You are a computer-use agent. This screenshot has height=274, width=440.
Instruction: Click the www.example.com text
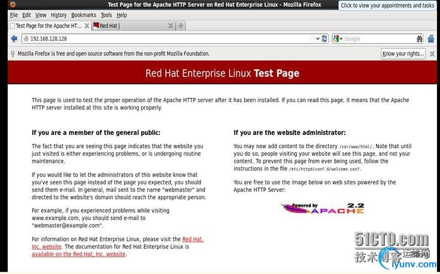click(x=56, y=218)
